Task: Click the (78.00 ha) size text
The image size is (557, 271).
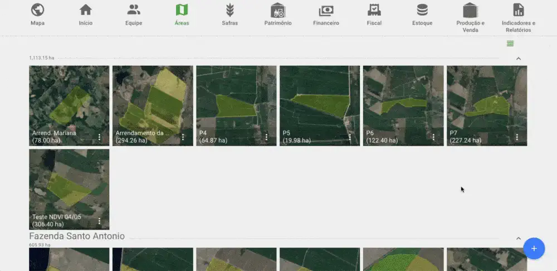Action: coord(46,141)
